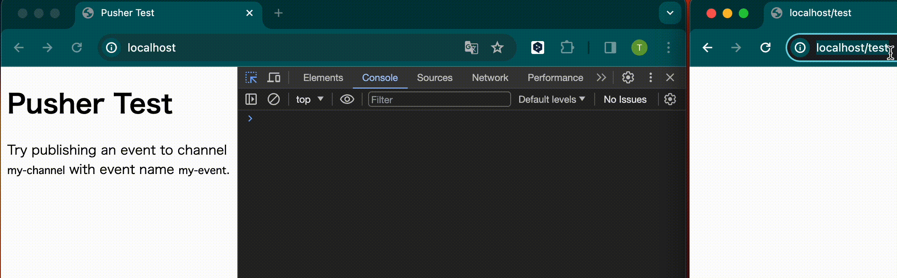This screenshot has height=278, width=897.
Task: Clear the console
Action: click(x=274, y=99)
